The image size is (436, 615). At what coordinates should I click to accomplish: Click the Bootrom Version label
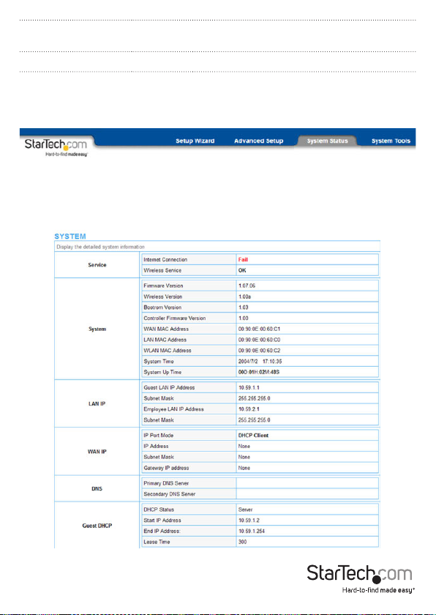(162, 307)
